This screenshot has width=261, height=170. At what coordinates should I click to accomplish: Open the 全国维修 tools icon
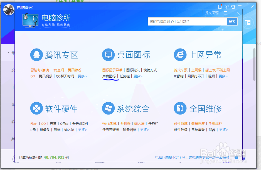tap(180, 108)
